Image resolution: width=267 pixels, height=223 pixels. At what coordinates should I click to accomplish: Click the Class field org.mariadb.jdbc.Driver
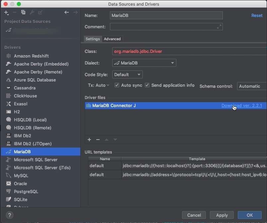click(189, 51)
